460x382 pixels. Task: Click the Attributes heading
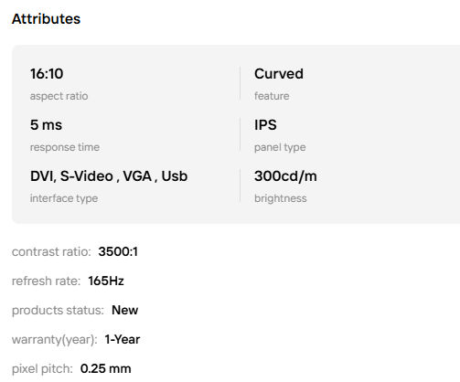pos(46,19)
